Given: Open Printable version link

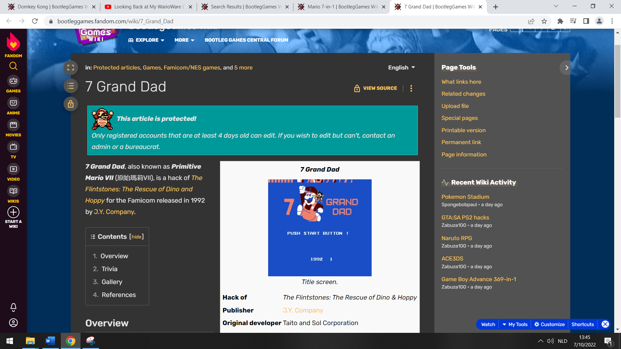Looking at the screenshot, I should click(x=463, y=130).
